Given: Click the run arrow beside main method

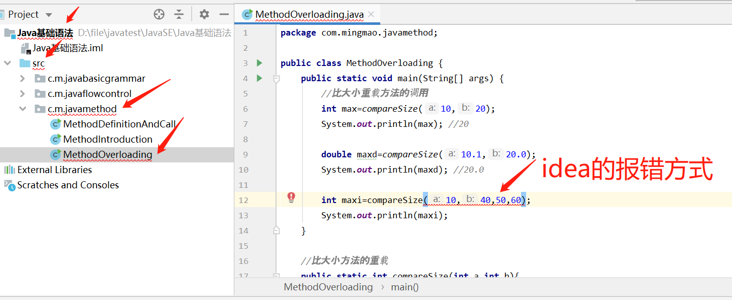Looking at the screenshot, I should [259, 78].
